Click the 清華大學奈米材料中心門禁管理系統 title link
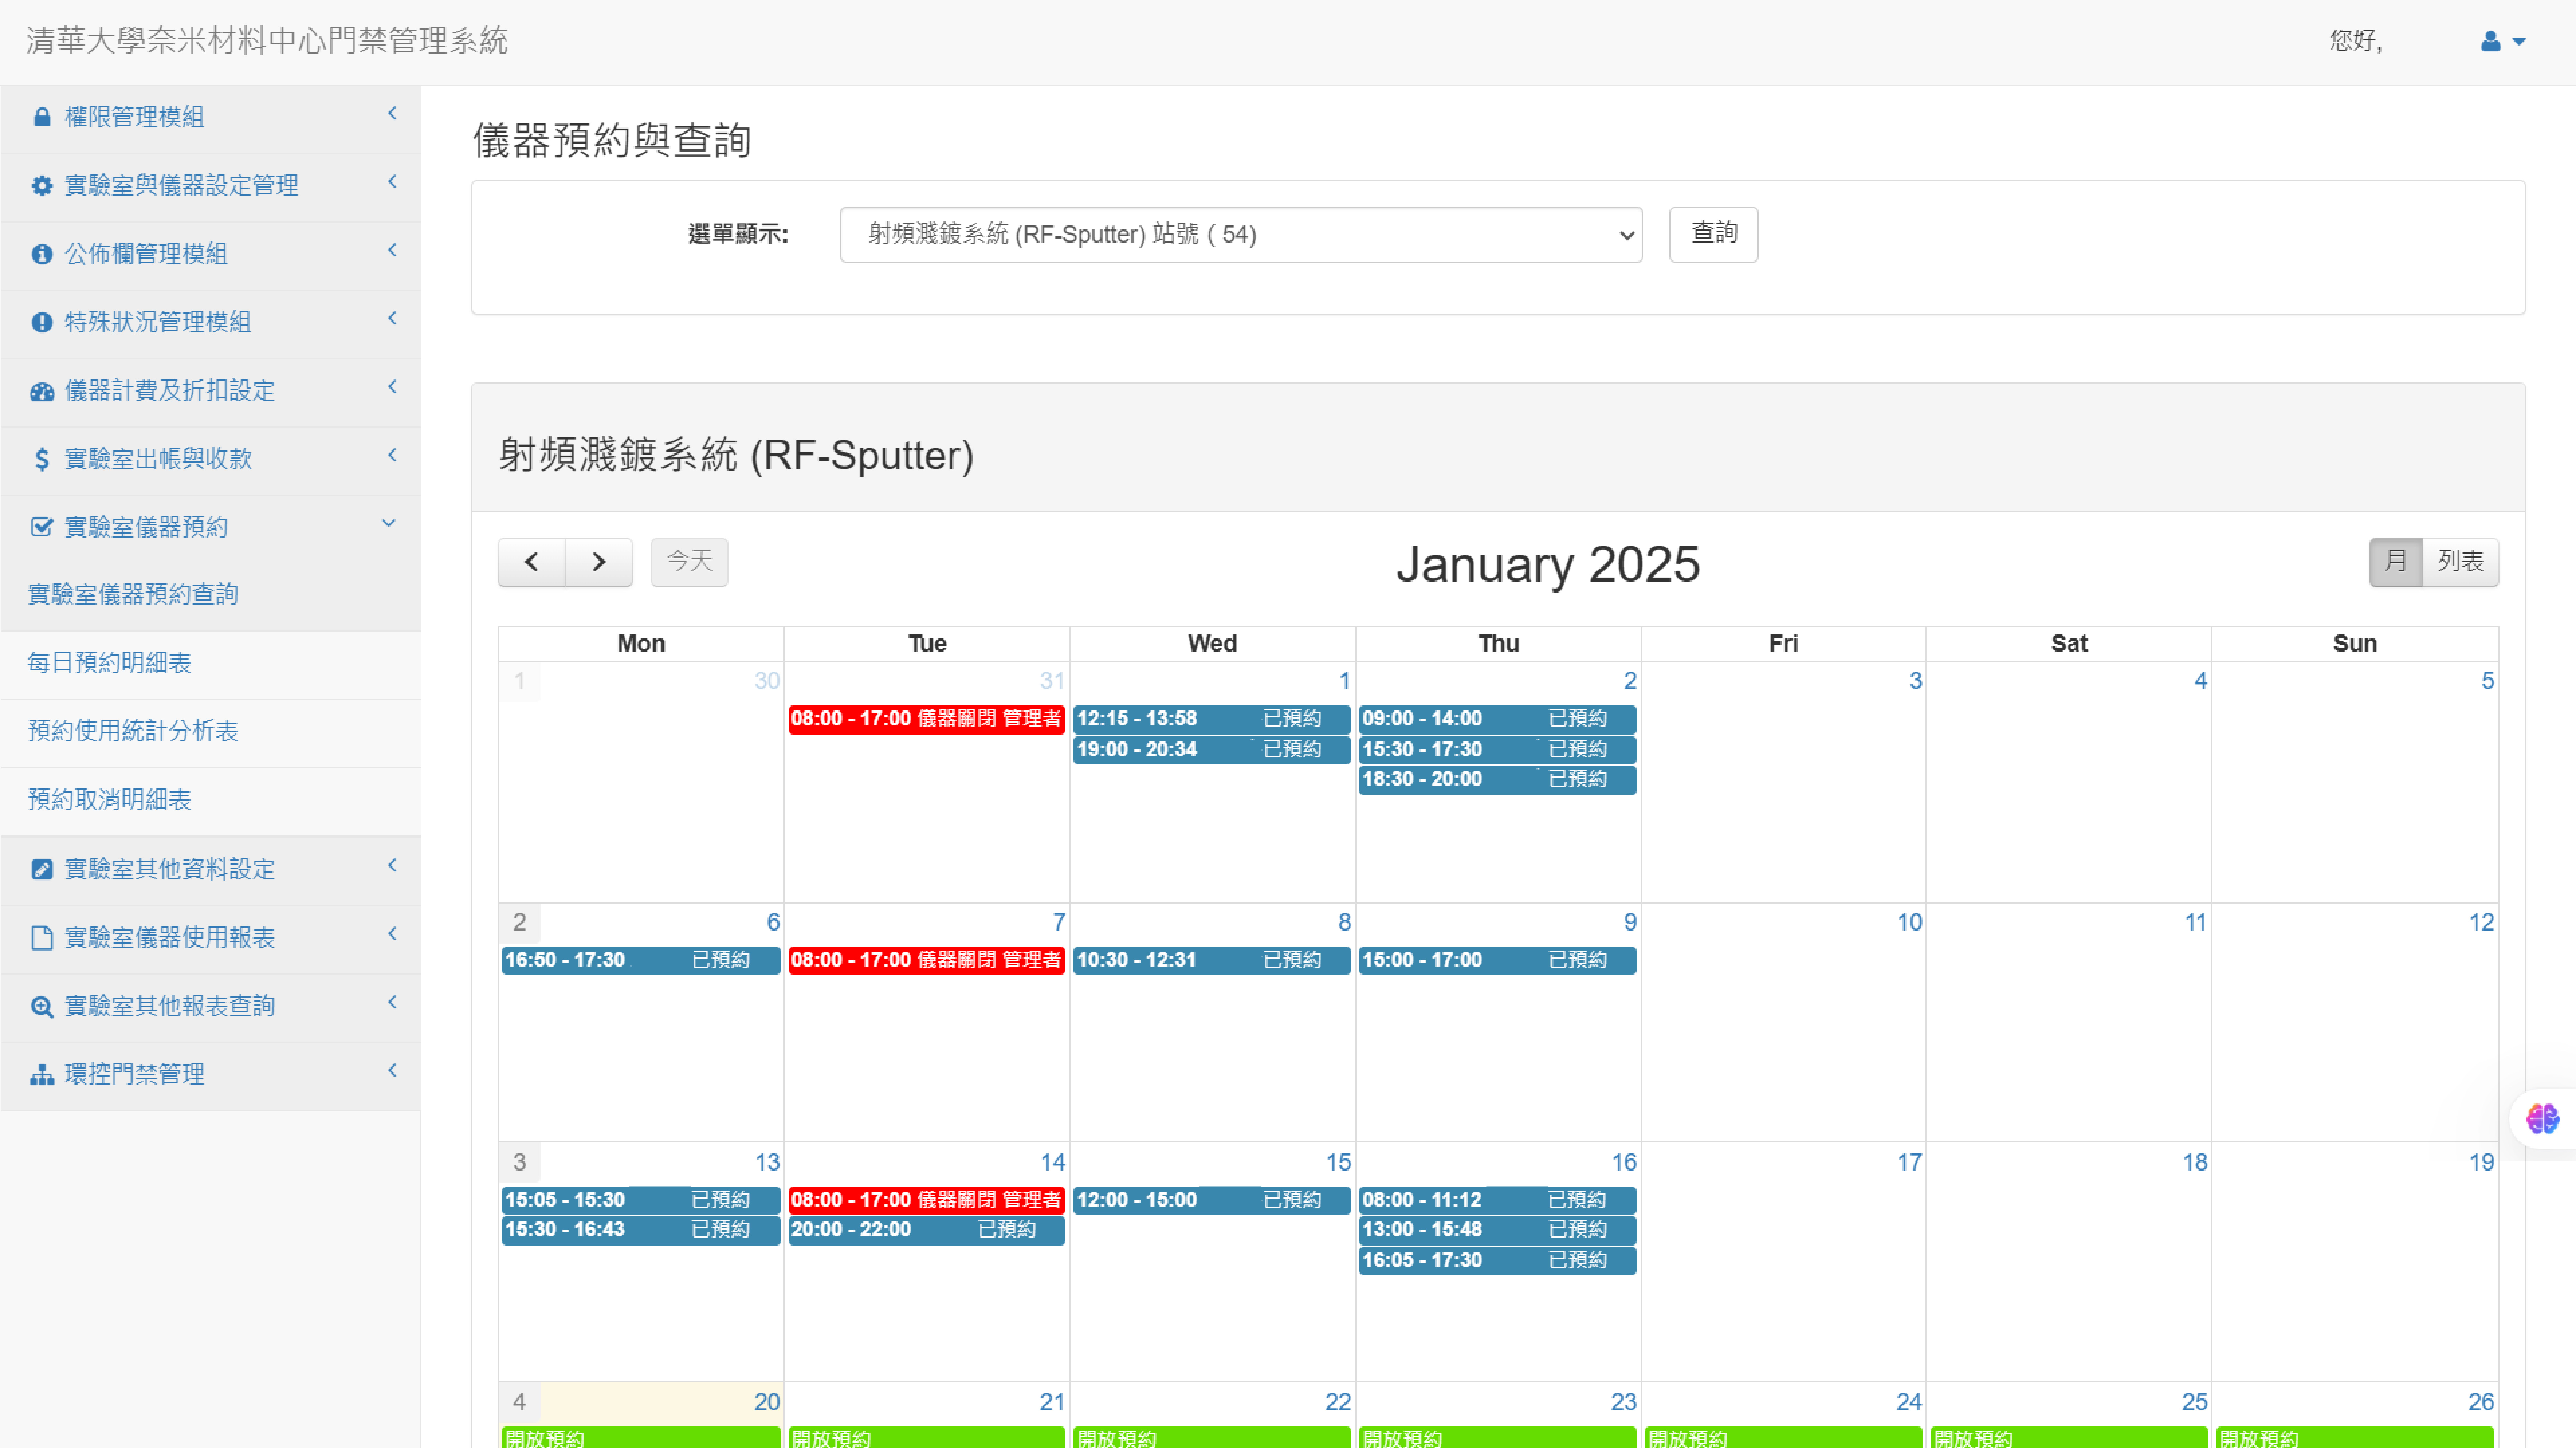The image size is (2576, 1448). [x=267, y=41]
